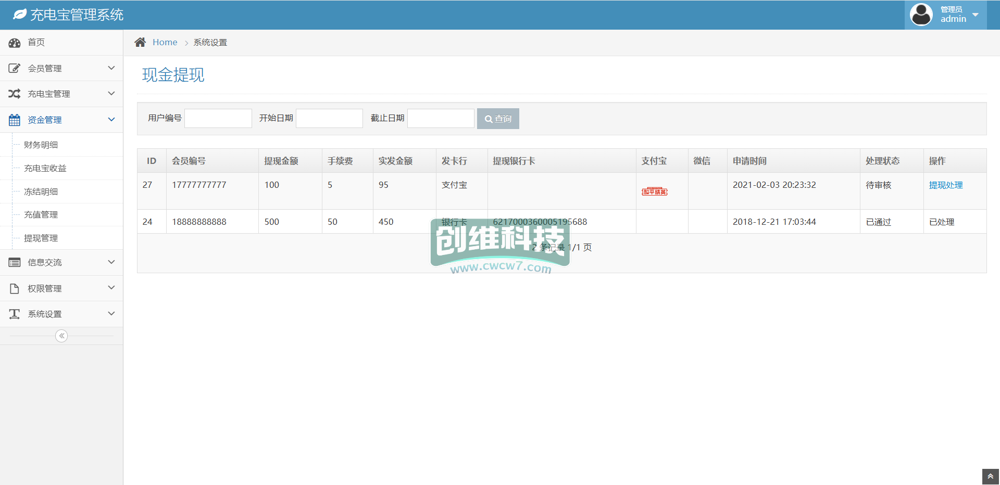Click the file icon beside 权限管理
The width and height of the screenshot is (1000, 485).
15,288
